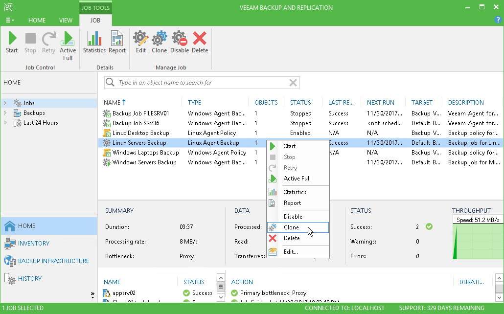
Task: Open job Statistics from the ribbon
Action: (x=94, y=42)
